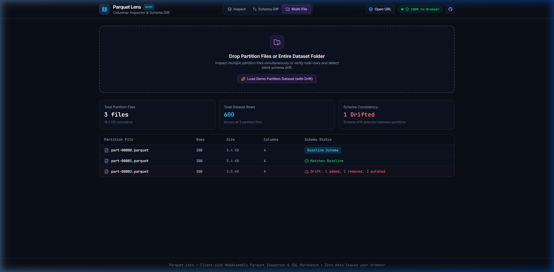Screen dimensions: 554x272
Task: Click the Parquet Lens logo icon
Action: point(104,9)
